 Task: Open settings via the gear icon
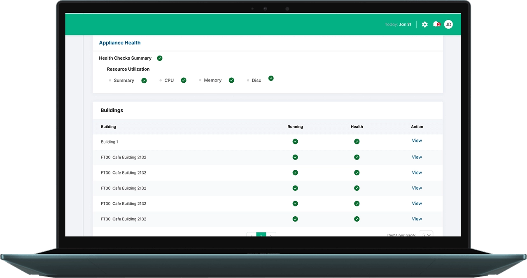(424, 25)
